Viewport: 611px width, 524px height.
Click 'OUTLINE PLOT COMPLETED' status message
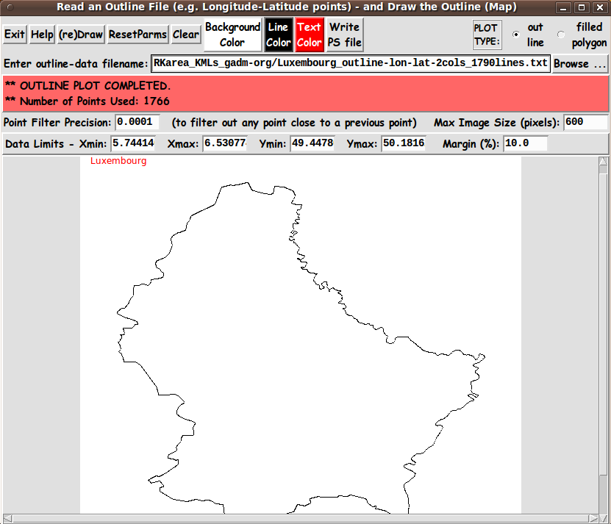(87, 86)
